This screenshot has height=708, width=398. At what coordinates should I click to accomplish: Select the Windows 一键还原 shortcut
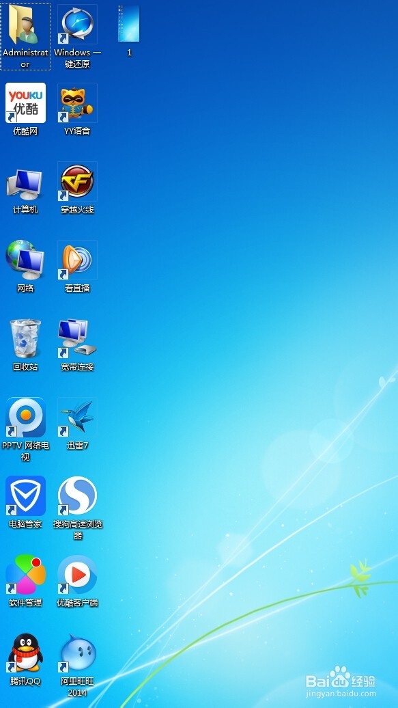pyautogui.click(x=77, y=25)
